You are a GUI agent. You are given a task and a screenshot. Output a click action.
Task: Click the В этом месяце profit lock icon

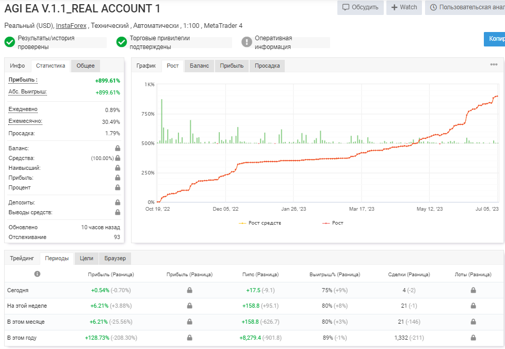(189, 322)
